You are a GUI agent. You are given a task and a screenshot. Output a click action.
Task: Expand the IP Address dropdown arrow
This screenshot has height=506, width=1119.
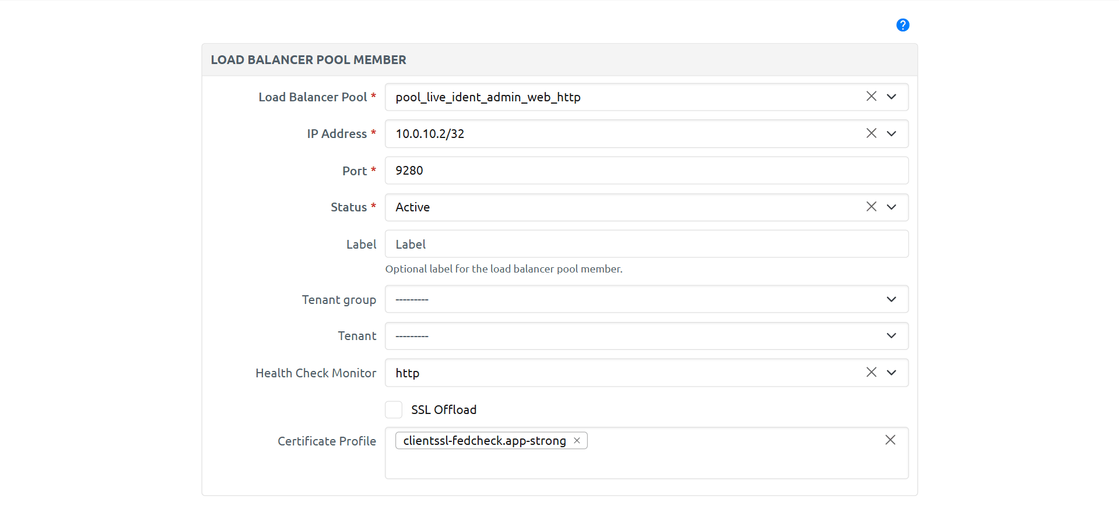(891, 133)
